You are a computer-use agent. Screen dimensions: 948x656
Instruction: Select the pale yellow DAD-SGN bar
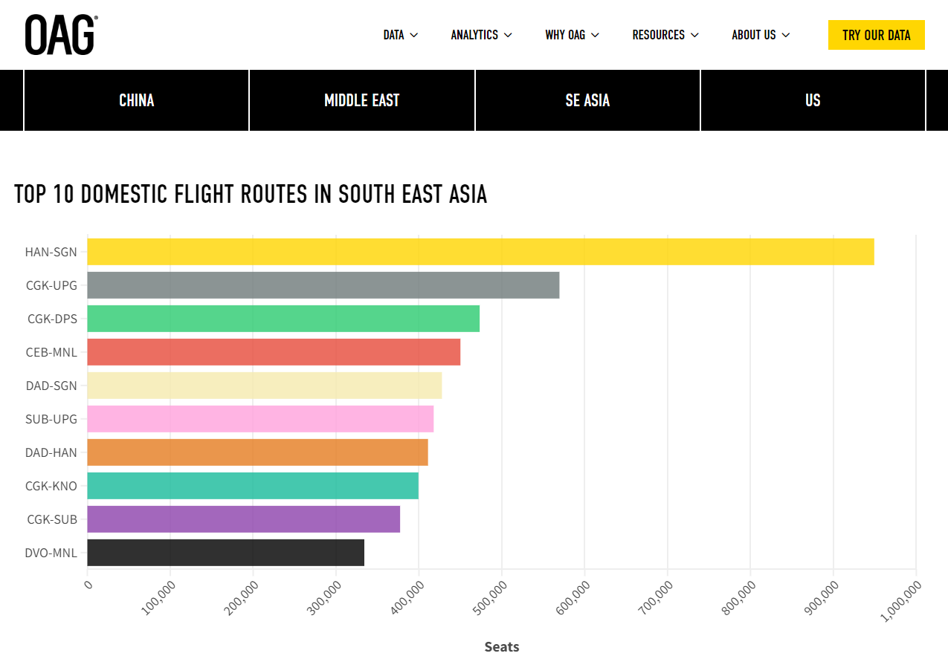pyautogui.click(x=264, y=386)
